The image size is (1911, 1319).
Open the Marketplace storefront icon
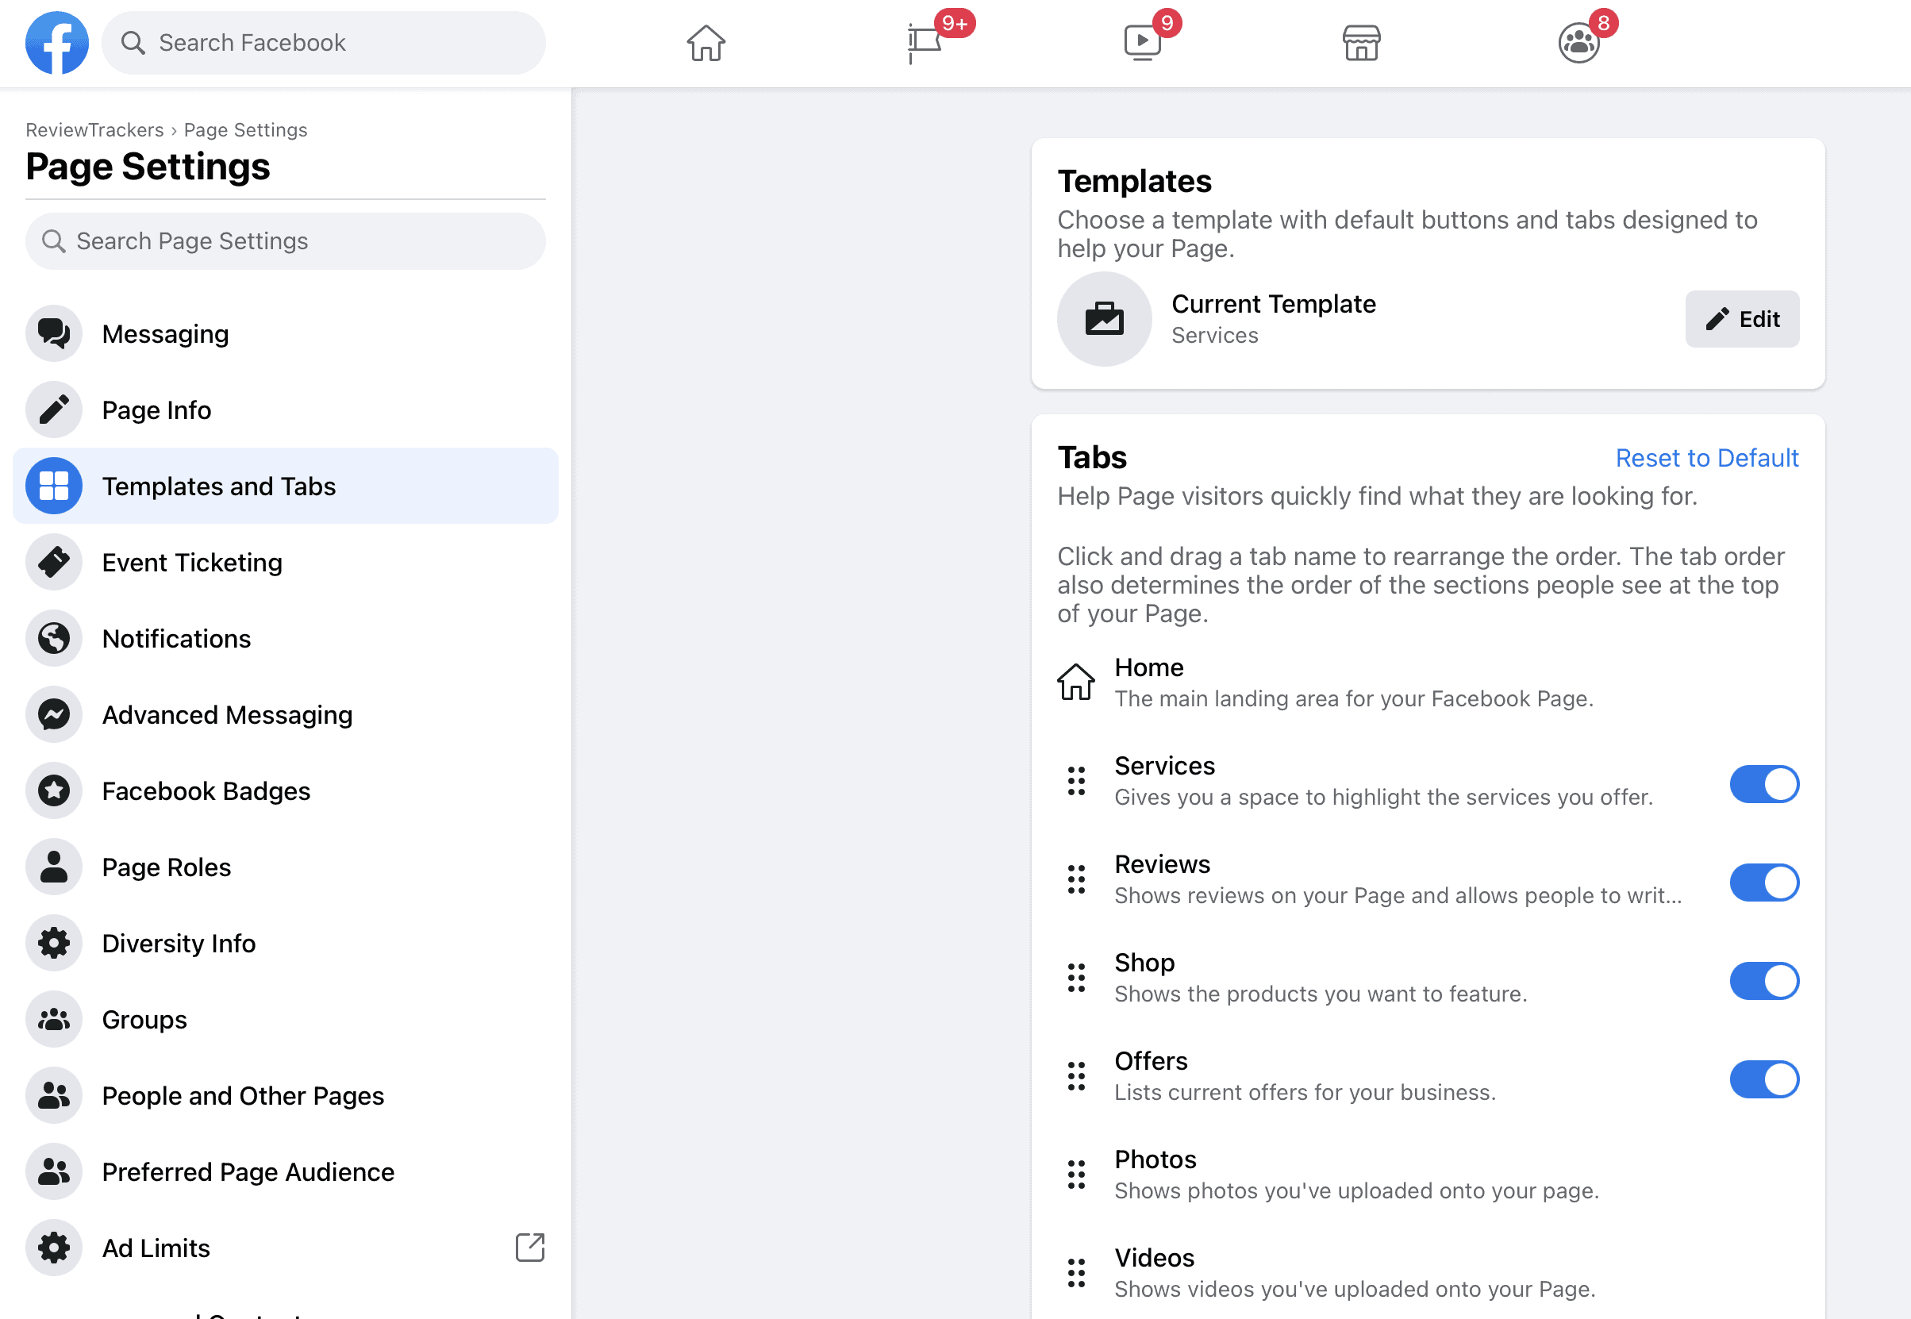[x=1361, y=43]
